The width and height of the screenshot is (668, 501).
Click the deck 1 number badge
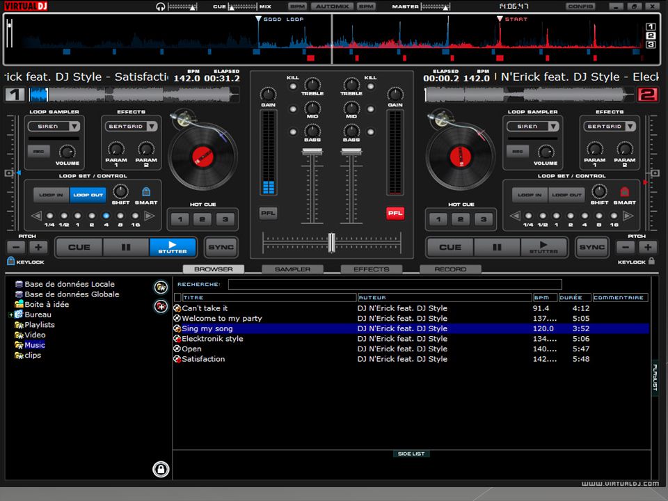click(15, 94)
